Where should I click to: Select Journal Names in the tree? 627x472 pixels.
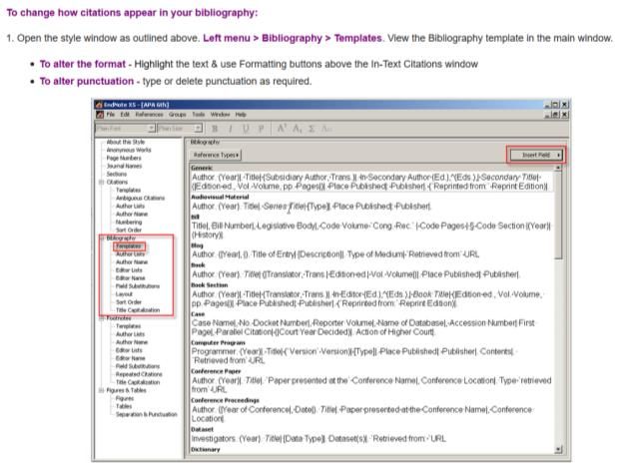pyautogui.click(x=124, y=166)
